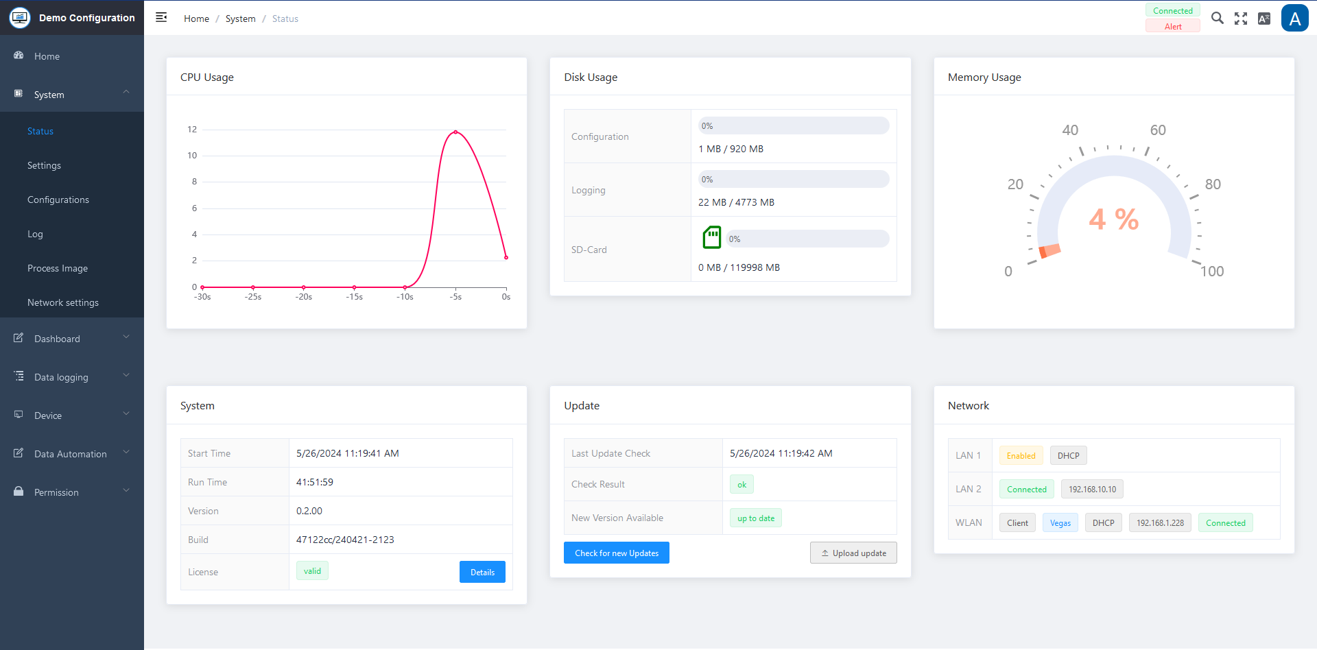Click the Upload update button
Image resolution: width=1317 pixels, height=650 pixels.
pos(853,553)
